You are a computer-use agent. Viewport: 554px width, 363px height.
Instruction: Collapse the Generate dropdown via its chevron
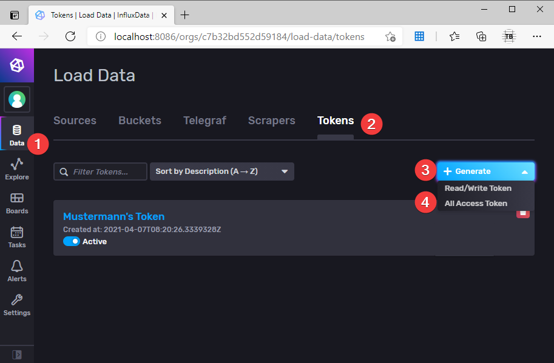tap(524, 171)
